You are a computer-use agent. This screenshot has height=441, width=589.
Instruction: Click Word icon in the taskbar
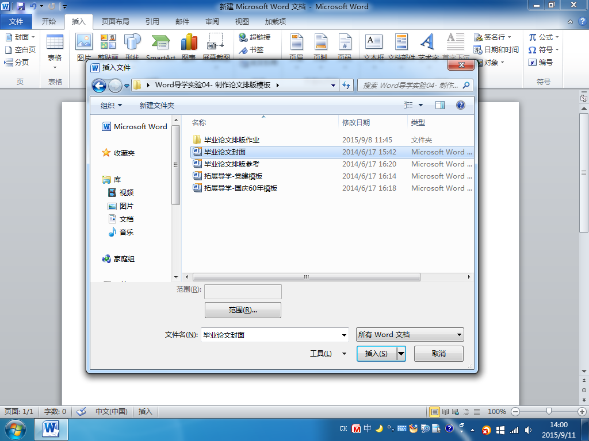coord(51,430)
